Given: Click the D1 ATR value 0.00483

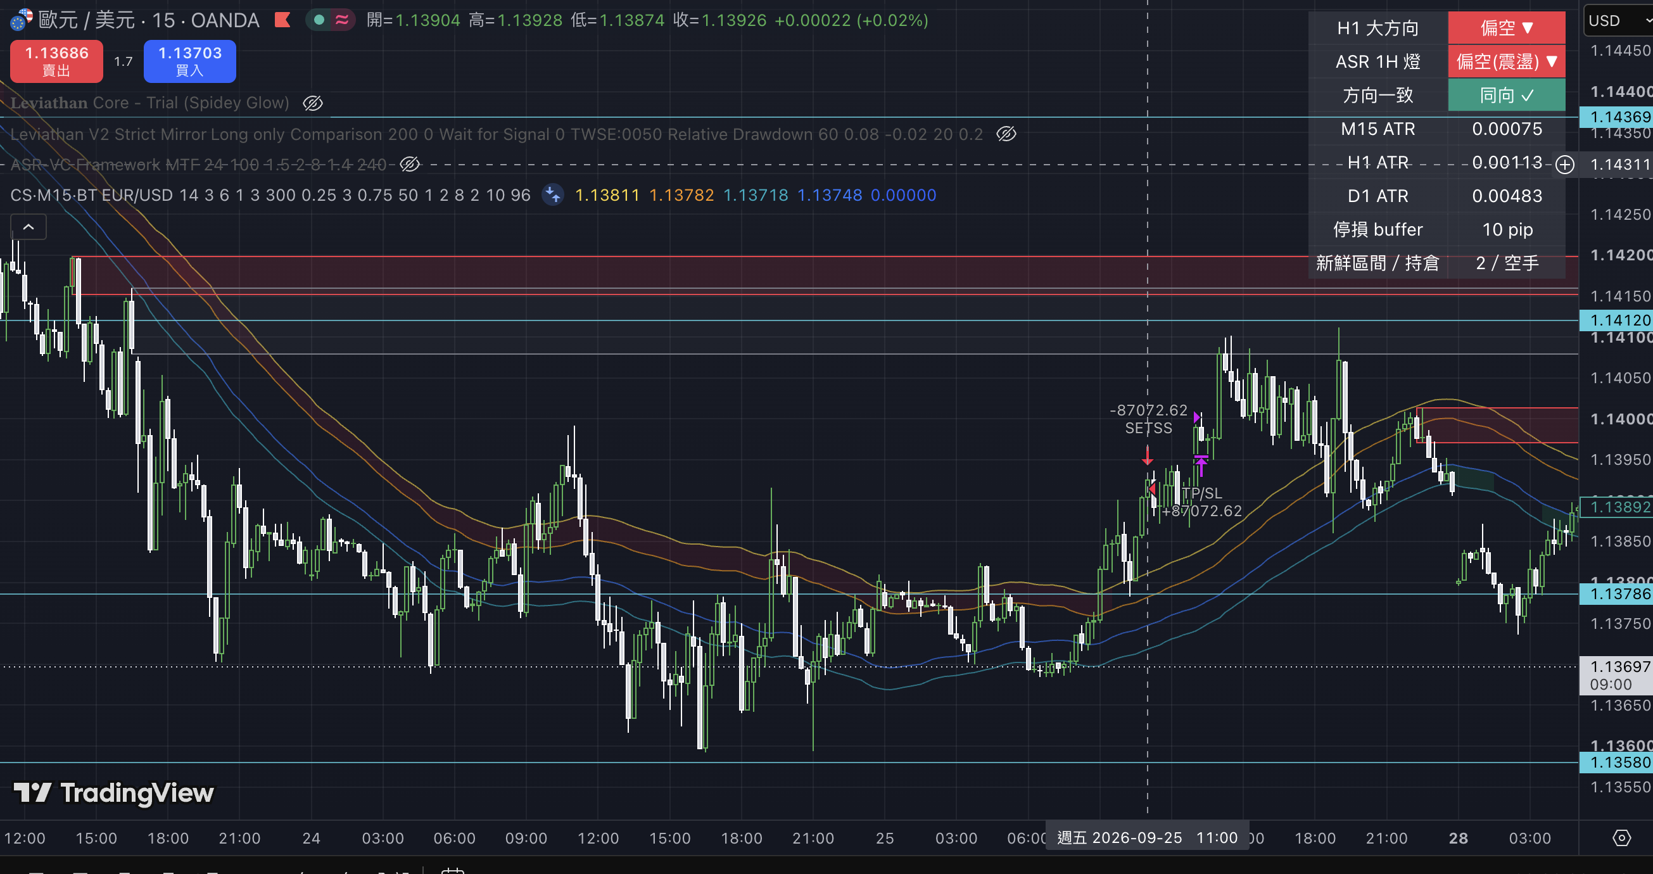Looking at the screenshot, I should pos(1507,196).
